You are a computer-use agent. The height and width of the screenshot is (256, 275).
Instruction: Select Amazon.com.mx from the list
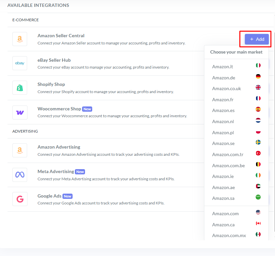click(x=229, y=235)
